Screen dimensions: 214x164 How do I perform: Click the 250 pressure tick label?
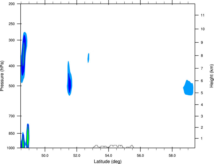click(x=12, y=24)
